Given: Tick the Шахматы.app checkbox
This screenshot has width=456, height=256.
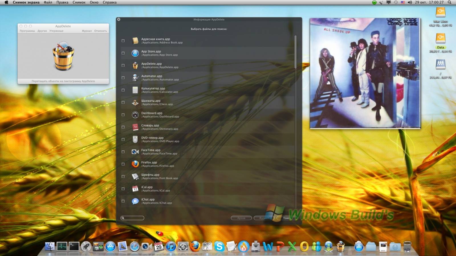Looking at the screenshot, I should pyautogui.click(x=123, y=103).
